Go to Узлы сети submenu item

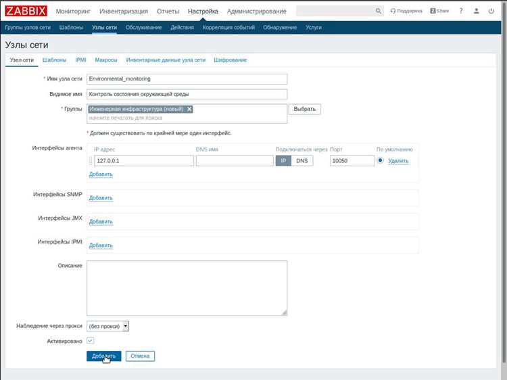coord(104,28)
